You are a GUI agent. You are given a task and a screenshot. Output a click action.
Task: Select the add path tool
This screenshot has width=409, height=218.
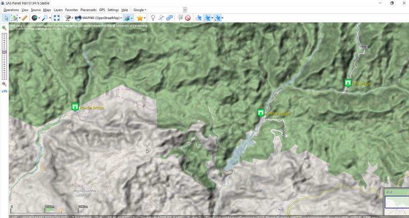(x=161, y=18)
